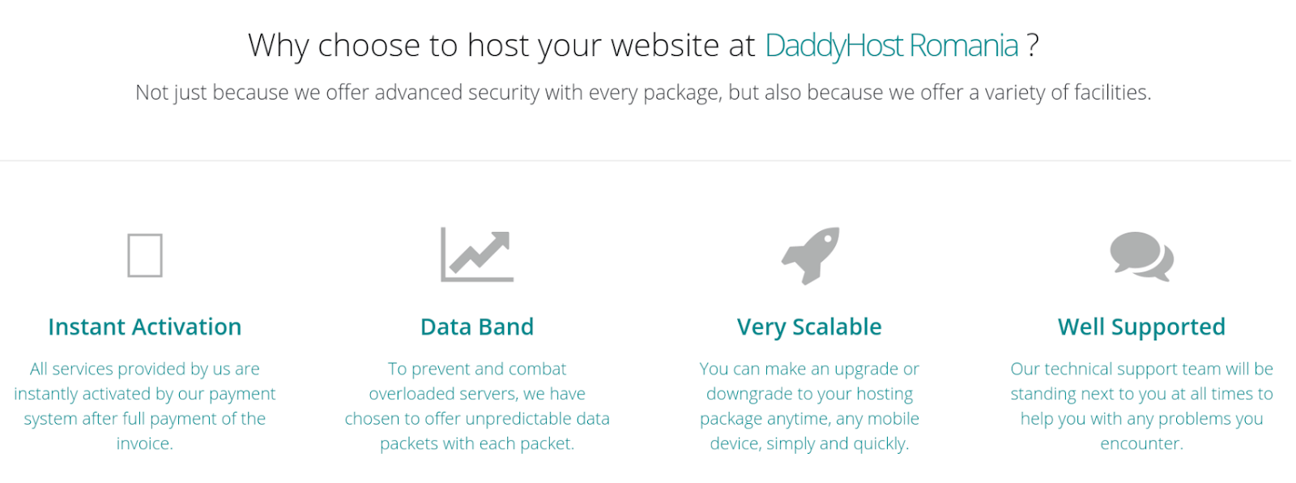
Task: Click the word 'encounter.' in last column
Action: coord(1141,443)
